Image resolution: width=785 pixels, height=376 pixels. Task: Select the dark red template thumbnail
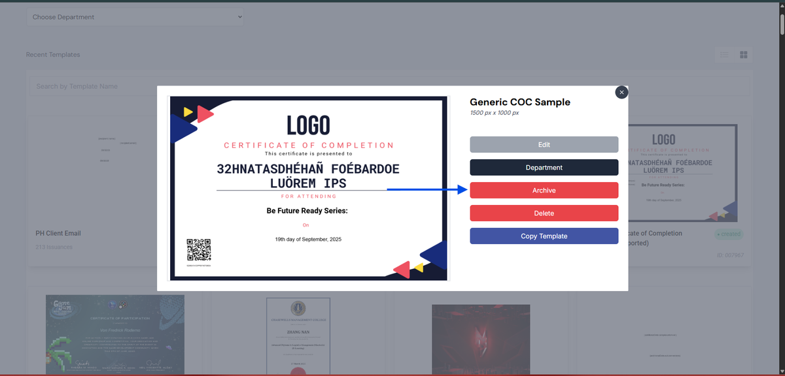tap(481, 339)
